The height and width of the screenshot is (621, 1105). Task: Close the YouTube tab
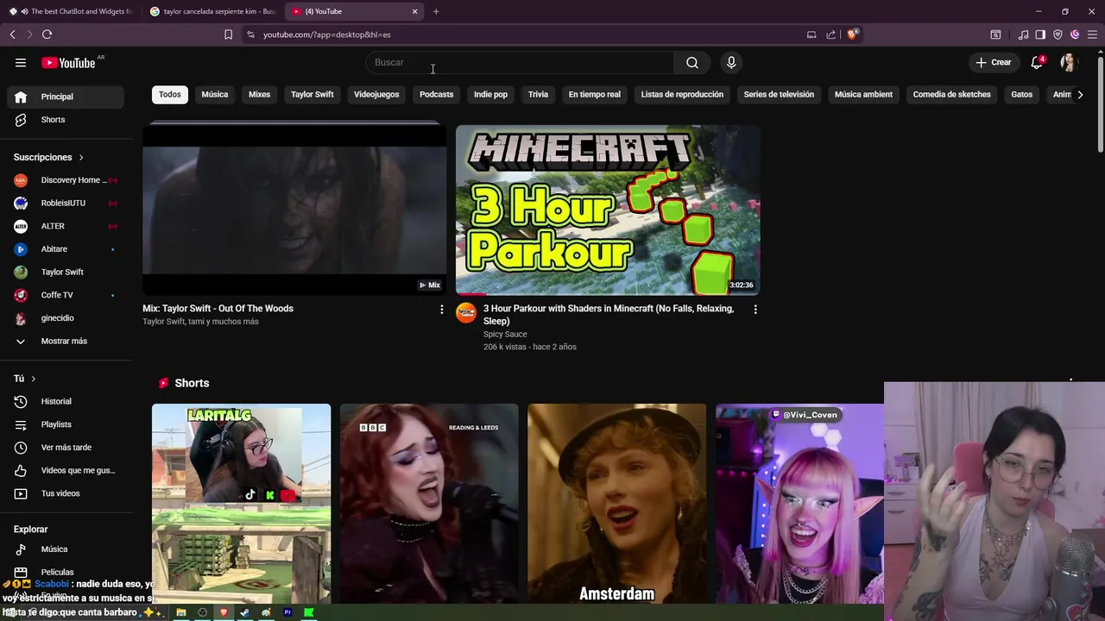414,11
